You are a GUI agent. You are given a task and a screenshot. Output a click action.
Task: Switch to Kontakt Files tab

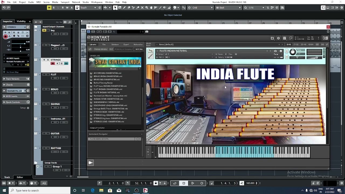tap(104, 44)
